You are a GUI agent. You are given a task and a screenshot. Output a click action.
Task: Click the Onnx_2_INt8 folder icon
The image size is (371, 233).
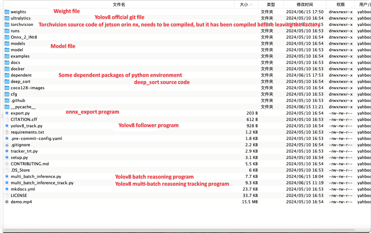click(7, 37)
